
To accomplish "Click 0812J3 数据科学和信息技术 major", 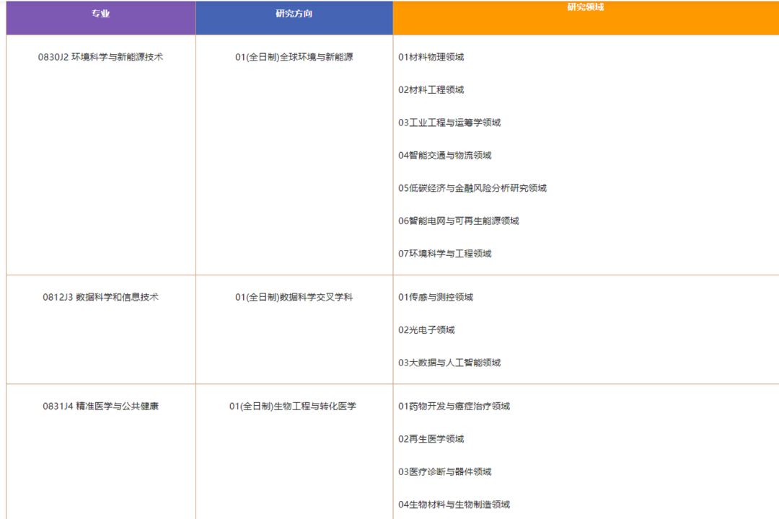I will [100, 297].
